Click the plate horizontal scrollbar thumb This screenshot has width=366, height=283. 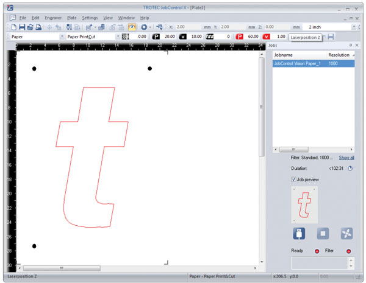click(x=62, y=268)
